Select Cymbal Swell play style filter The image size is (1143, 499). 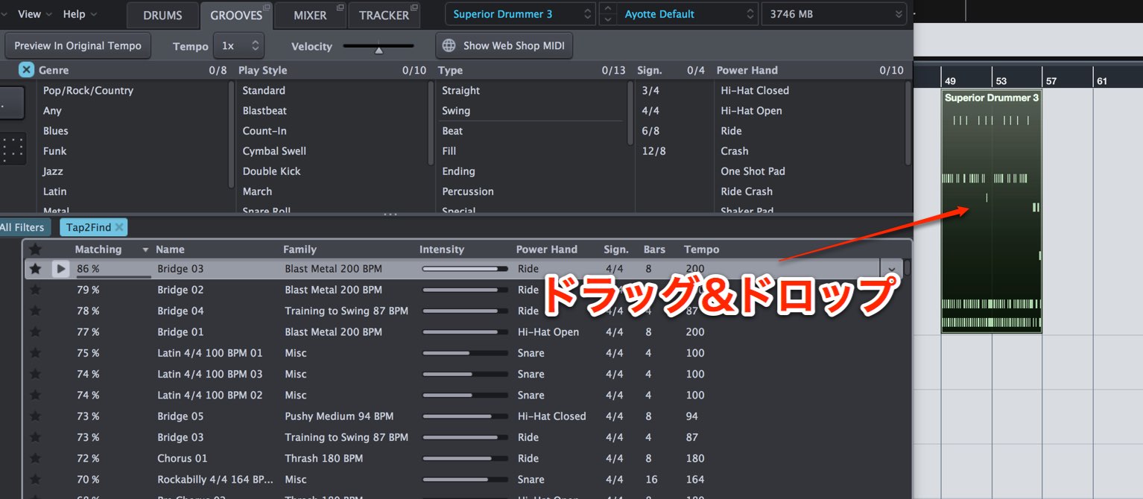click(274, 150)
